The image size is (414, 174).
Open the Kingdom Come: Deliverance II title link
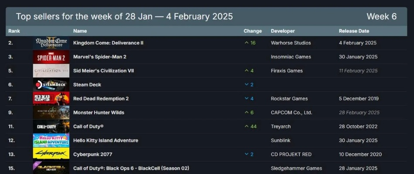click(x=108, y=43)
